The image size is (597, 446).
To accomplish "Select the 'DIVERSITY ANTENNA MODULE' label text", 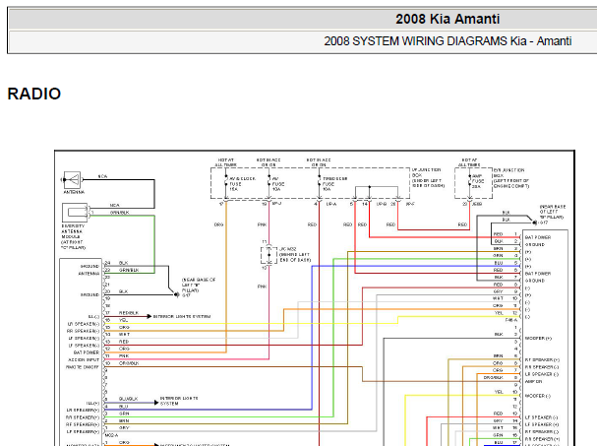I will pyautogui.click(x=74, y=236).
